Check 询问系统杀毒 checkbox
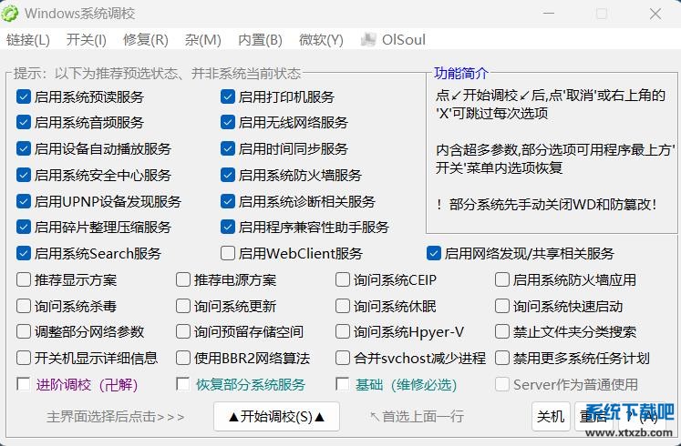This screenshot has width=681, height=446. pos(24,306)
